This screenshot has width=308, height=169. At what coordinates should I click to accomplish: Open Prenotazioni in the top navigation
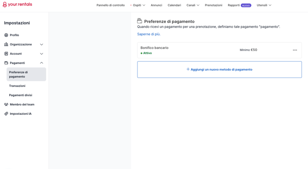[213, 6]
